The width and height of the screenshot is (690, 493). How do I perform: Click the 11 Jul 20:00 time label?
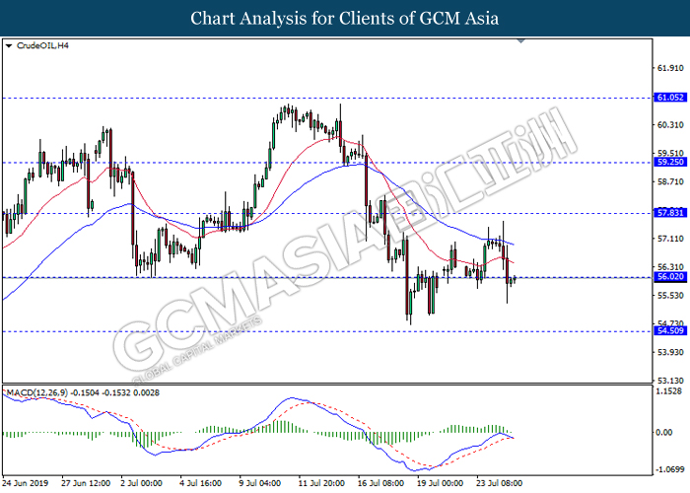(x=321, y=483)
